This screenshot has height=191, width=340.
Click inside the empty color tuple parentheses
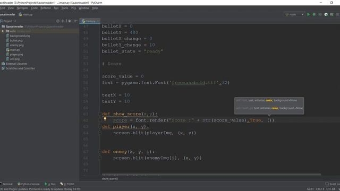click(270, 120)
